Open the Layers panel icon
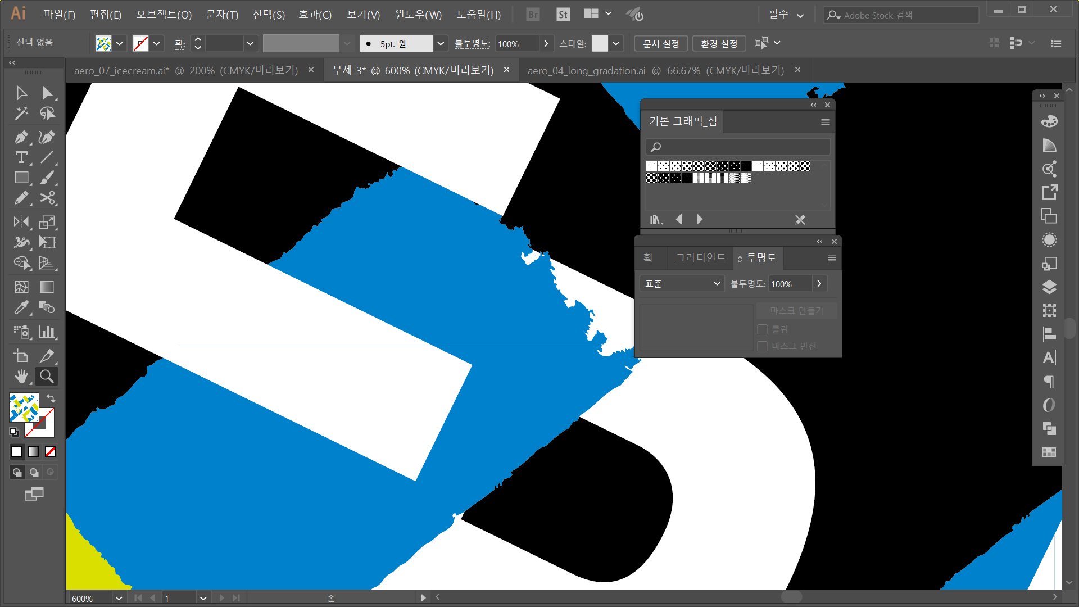 [x=1049, y=287]
